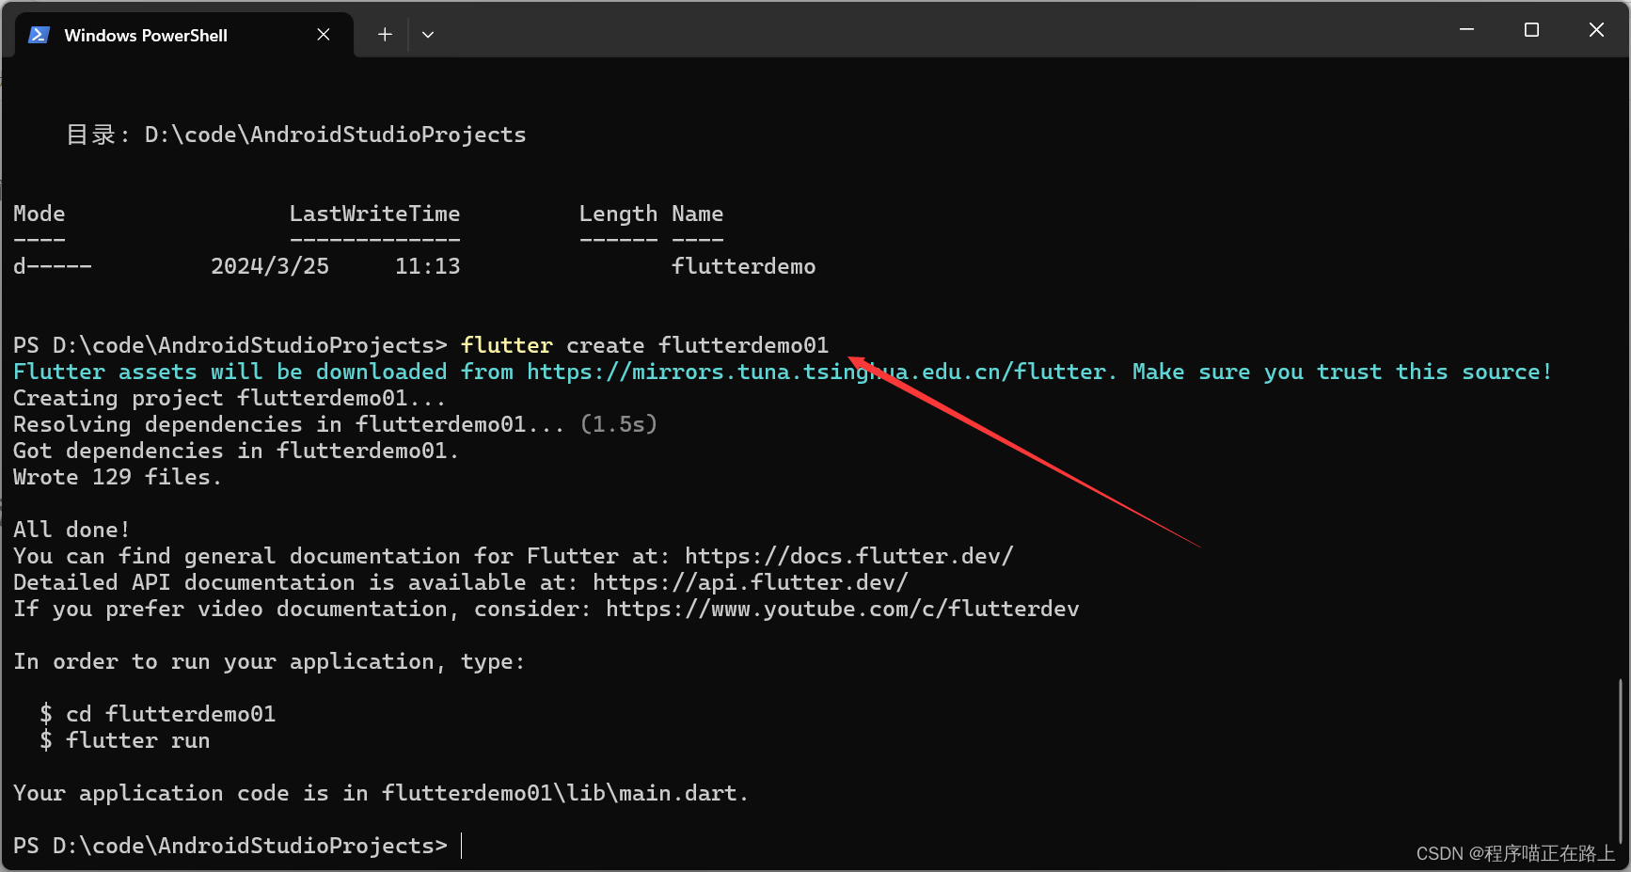Click the terminal vertical scrollbar
Image resolution: width=1631 pixels, height=872 pixels.
pyautogui.click(x=1621, y=762)
